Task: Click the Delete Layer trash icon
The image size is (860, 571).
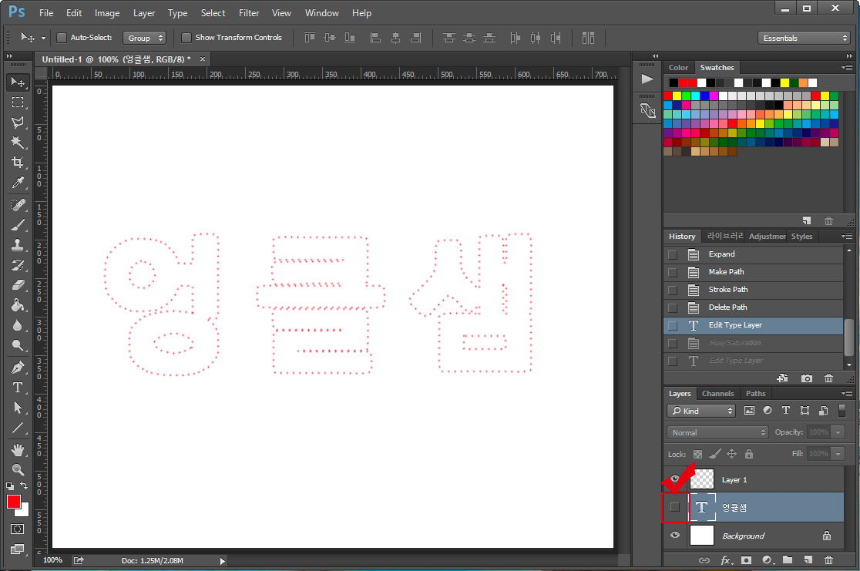Action: click(829, 561)
